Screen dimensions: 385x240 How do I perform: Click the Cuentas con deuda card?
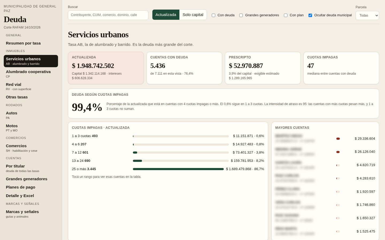184,68
